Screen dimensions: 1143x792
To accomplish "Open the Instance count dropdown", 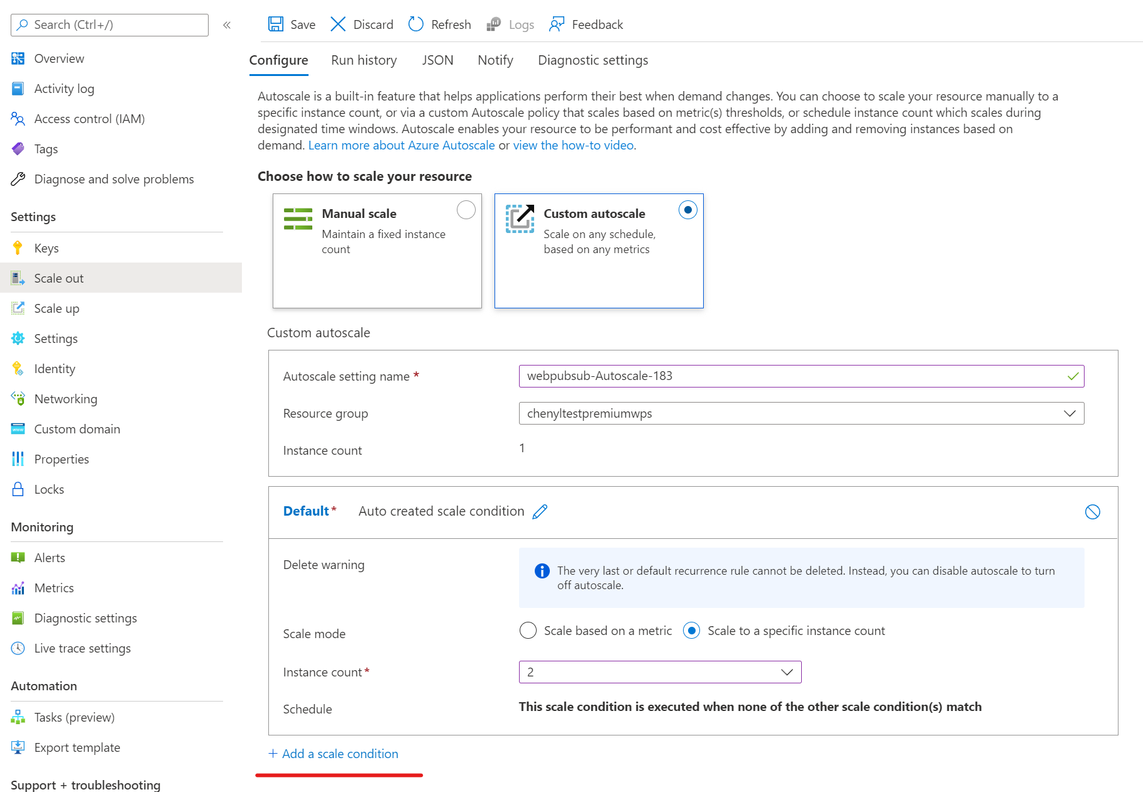I will (660, 672).
